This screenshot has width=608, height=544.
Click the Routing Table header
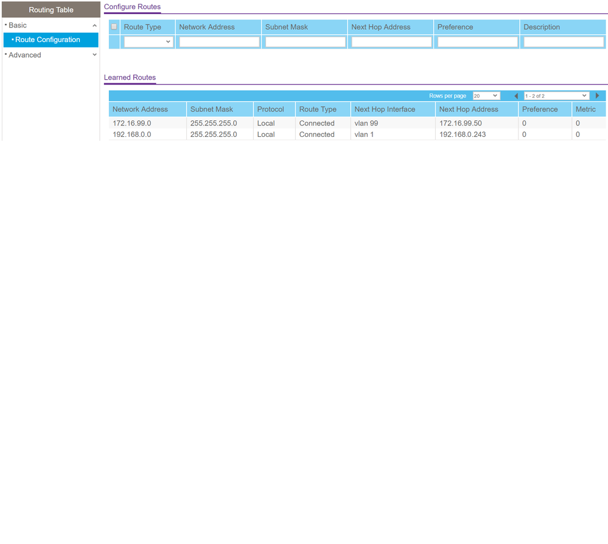point(51,10)
